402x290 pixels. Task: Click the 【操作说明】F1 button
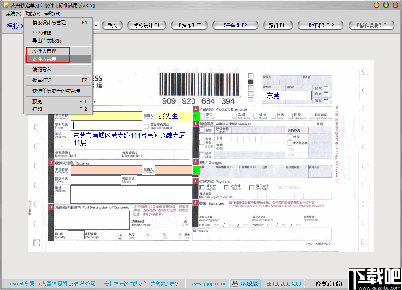pos(372,25)
